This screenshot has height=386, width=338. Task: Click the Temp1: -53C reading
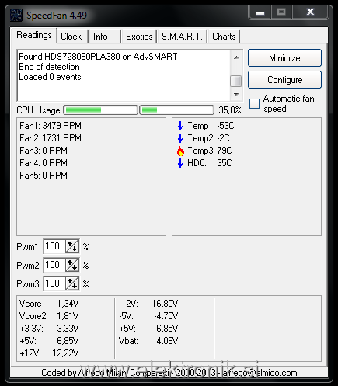[211, 126]
